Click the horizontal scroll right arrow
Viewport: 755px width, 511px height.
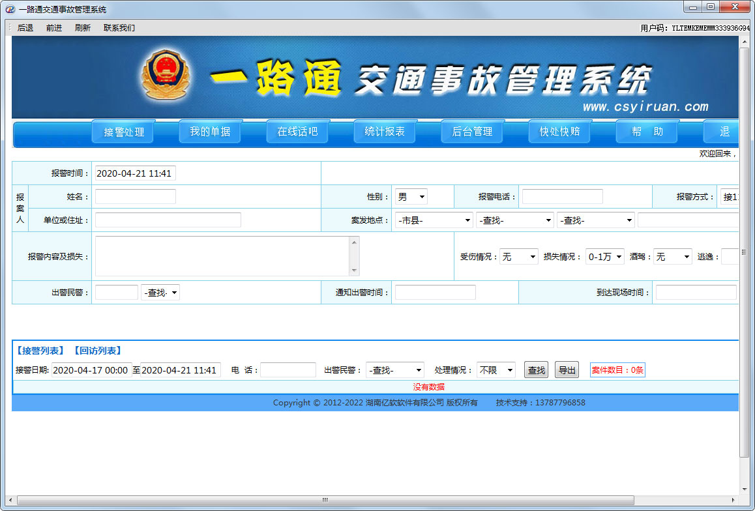(733, 500)
